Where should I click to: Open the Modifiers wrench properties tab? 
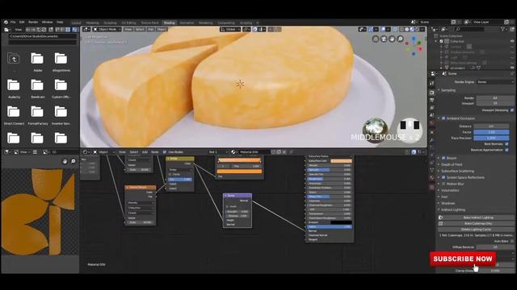click(x=432, y=140)
